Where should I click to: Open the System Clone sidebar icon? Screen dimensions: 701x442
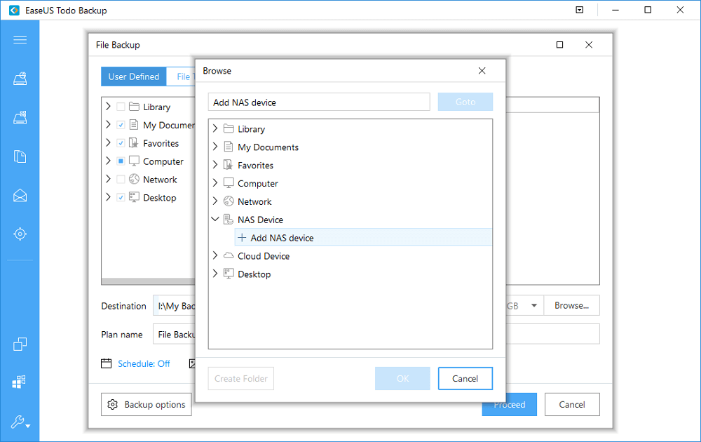[x=19, y=382]
